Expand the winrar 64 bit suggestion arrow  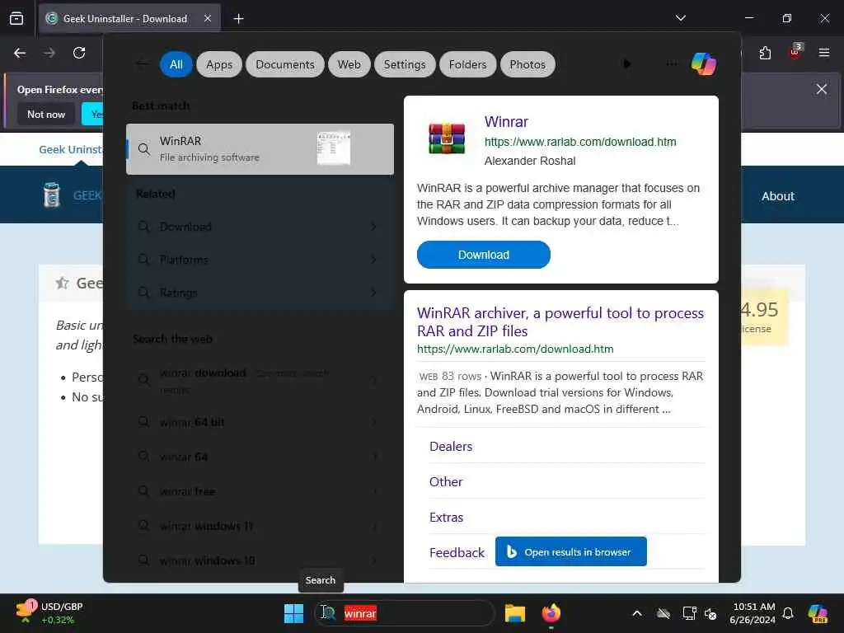pyautogui.click(x=373, y=422)
